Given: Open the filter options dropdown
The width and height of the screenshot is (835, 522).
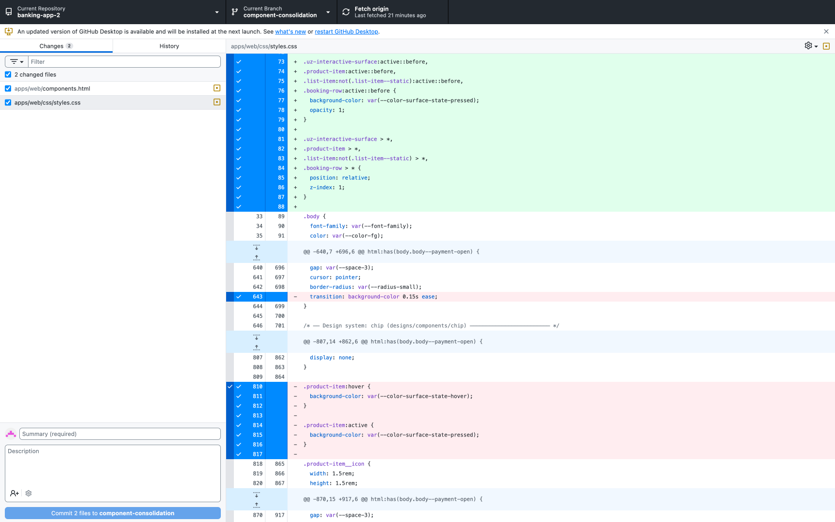Looking at the screenshot, I should point(16,62).
